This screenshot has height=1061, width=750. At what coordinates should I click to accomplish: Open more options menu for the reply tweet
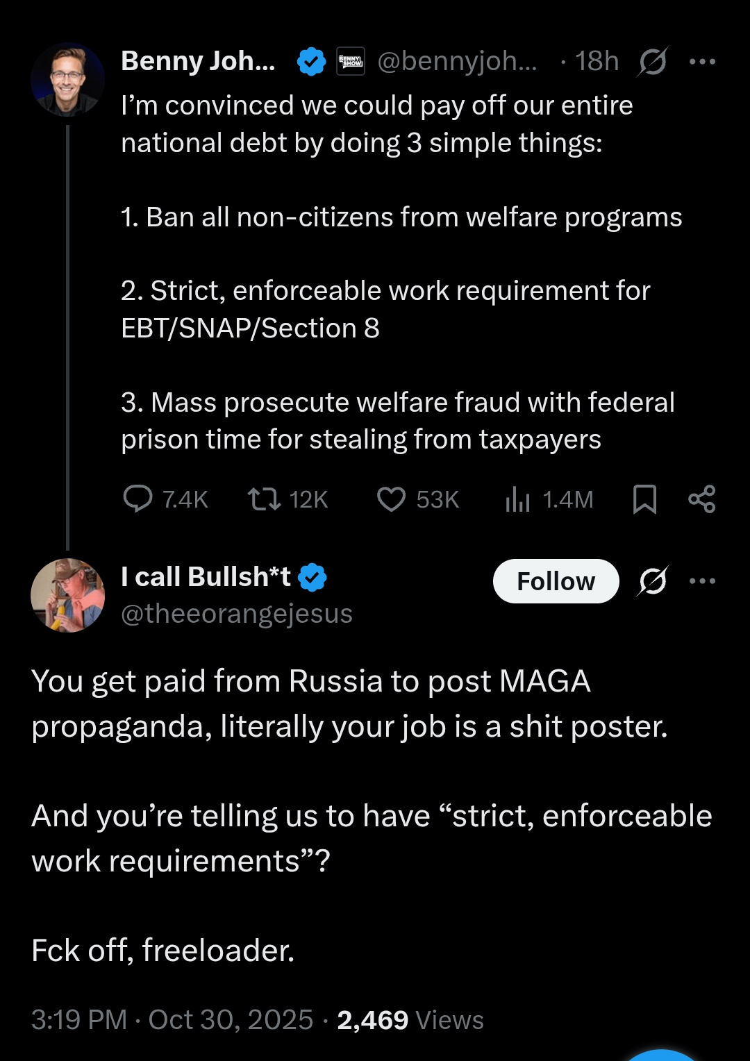pyautogui.click(x=702, y=581)
